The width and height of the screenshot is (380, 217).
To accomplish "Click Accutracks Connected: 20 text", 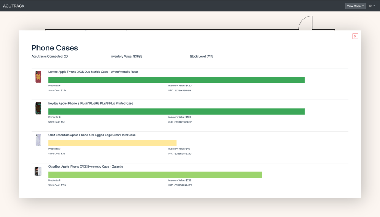I will [x=49, y=57].
